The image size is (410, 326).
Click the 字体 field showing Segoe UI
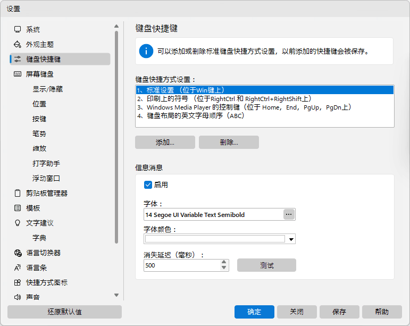tap(213, 215)
